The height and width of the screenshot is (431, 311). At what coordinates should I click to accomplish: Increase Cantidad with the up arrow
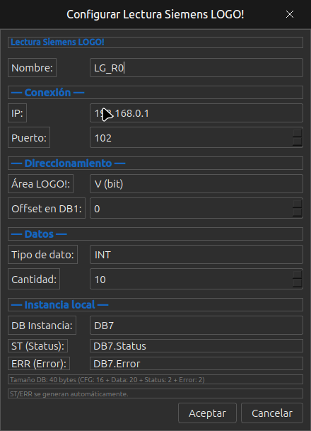click(298, 275)
